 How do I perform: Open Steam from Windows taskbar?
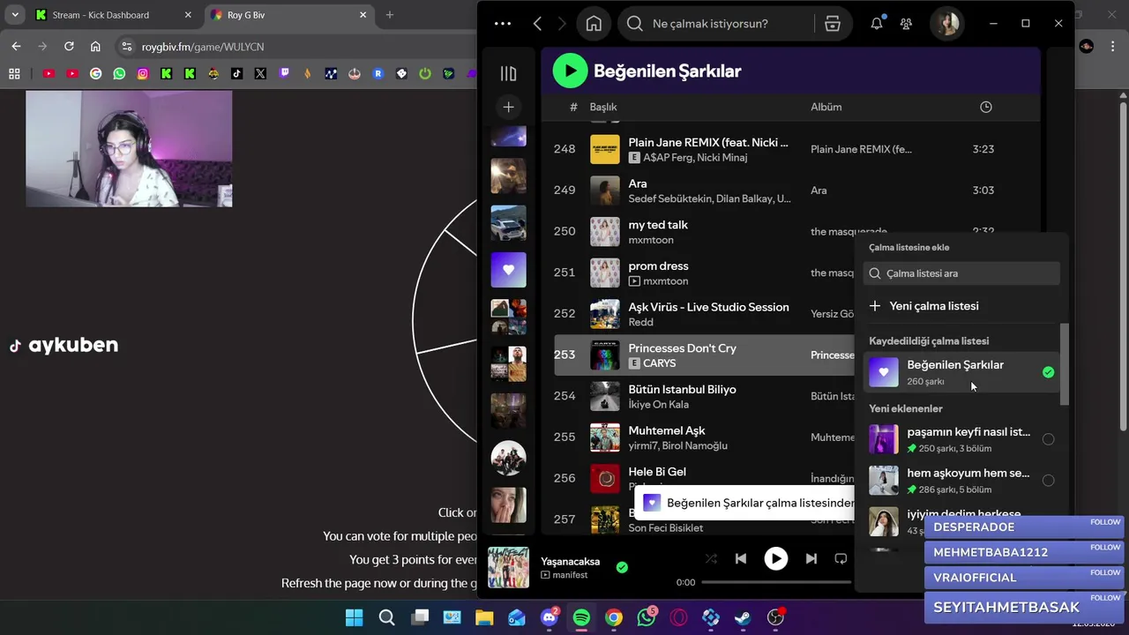tap(743, 617)
